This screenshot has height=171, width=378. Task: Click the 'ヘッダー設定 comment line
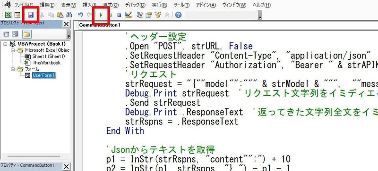(x=156, y=37)
